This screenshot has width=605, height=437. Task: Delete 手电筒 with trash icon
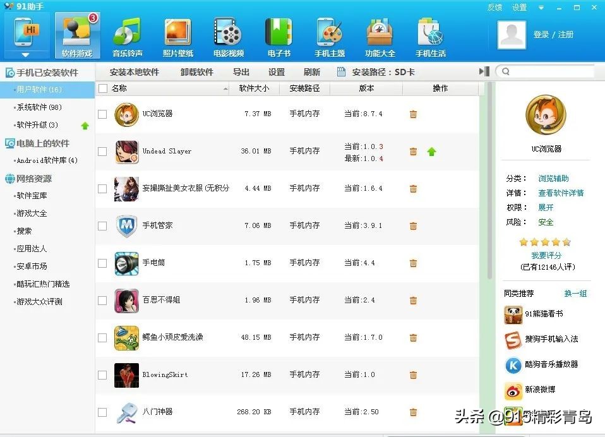coord(413,263)
